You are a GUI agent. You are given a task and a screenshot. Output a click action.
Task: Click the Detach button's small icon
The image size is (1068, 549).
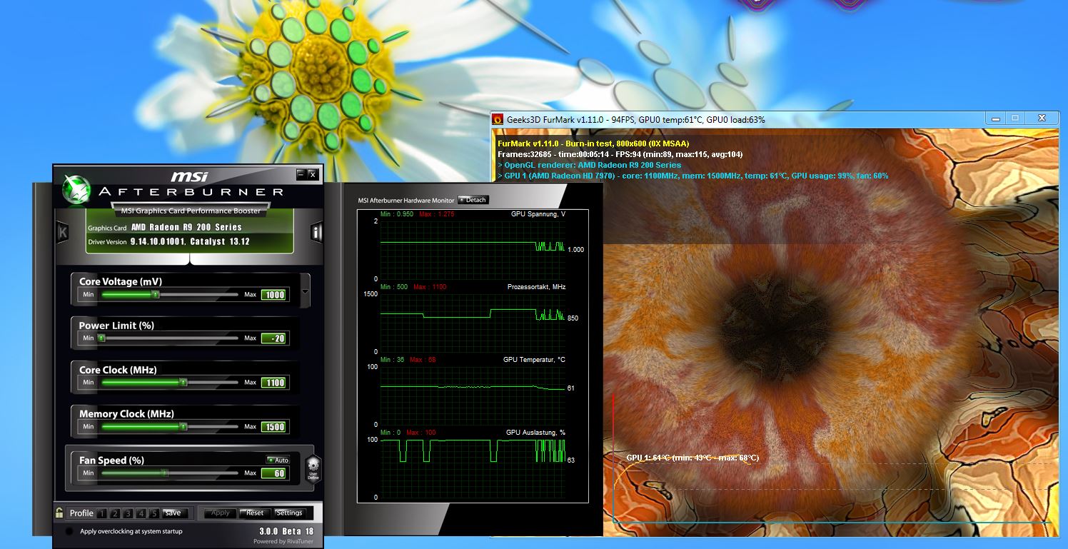click(462, 200)
